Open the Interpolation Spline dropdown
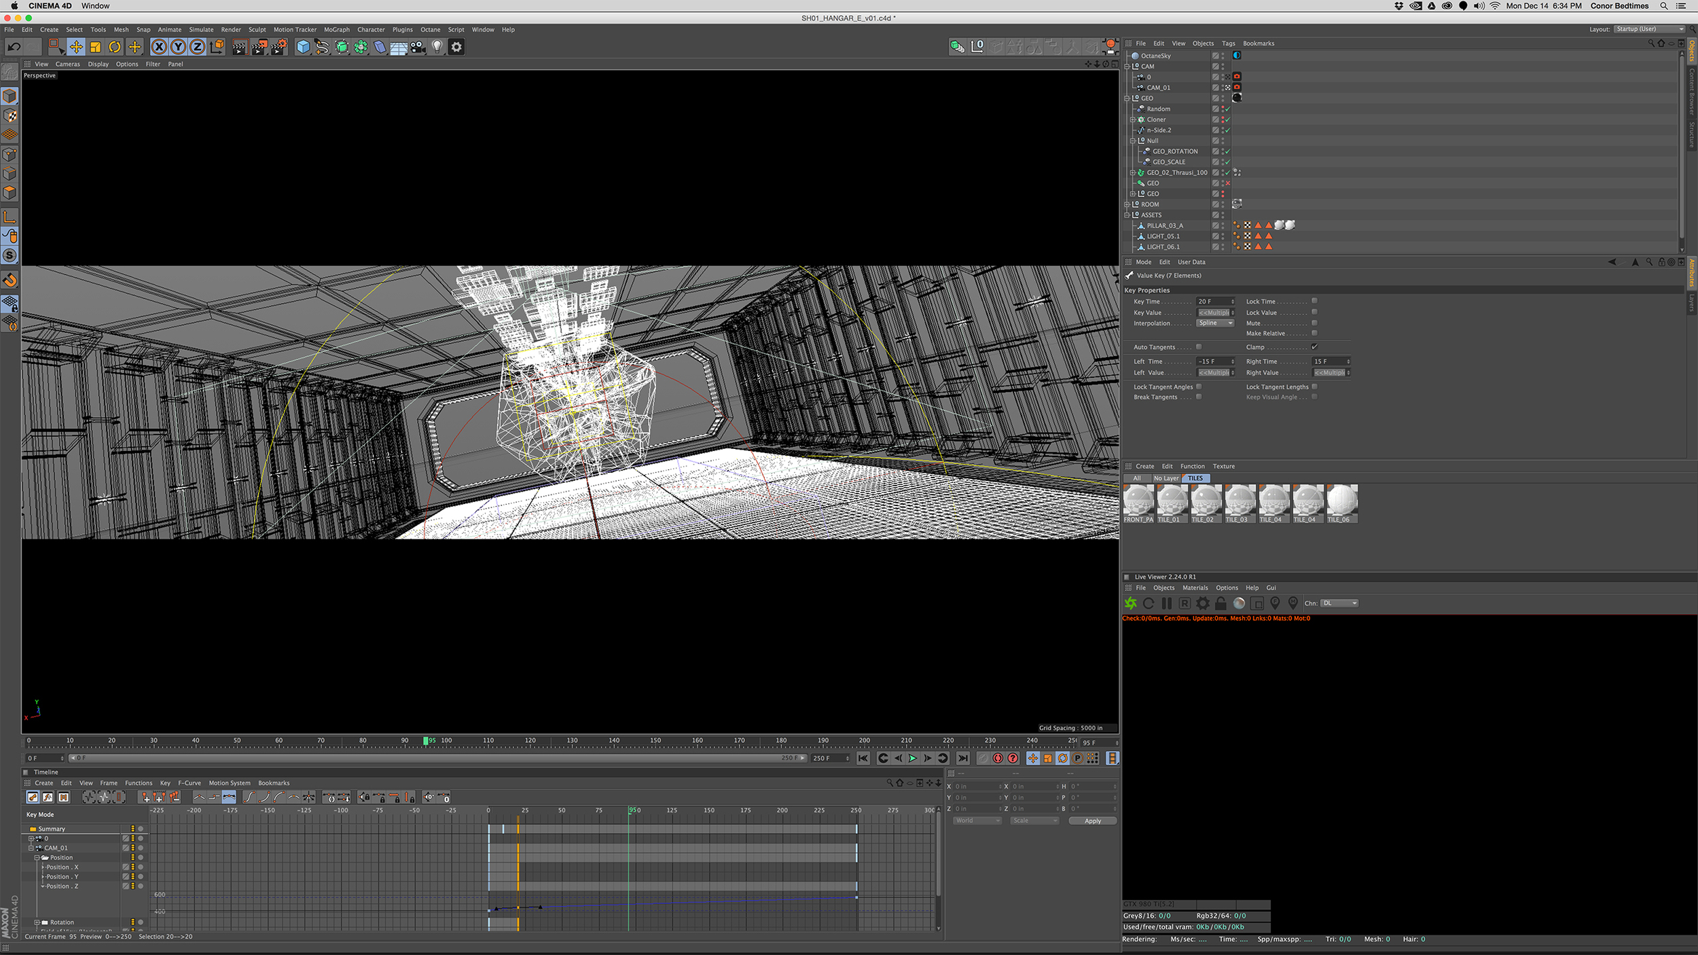This screenshot has height=955, width=1698. click(1215, 323)
